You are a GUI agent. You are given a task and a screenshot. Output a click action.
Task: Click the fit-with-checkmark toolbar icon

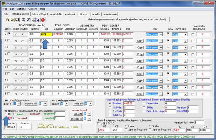(28, 19)
